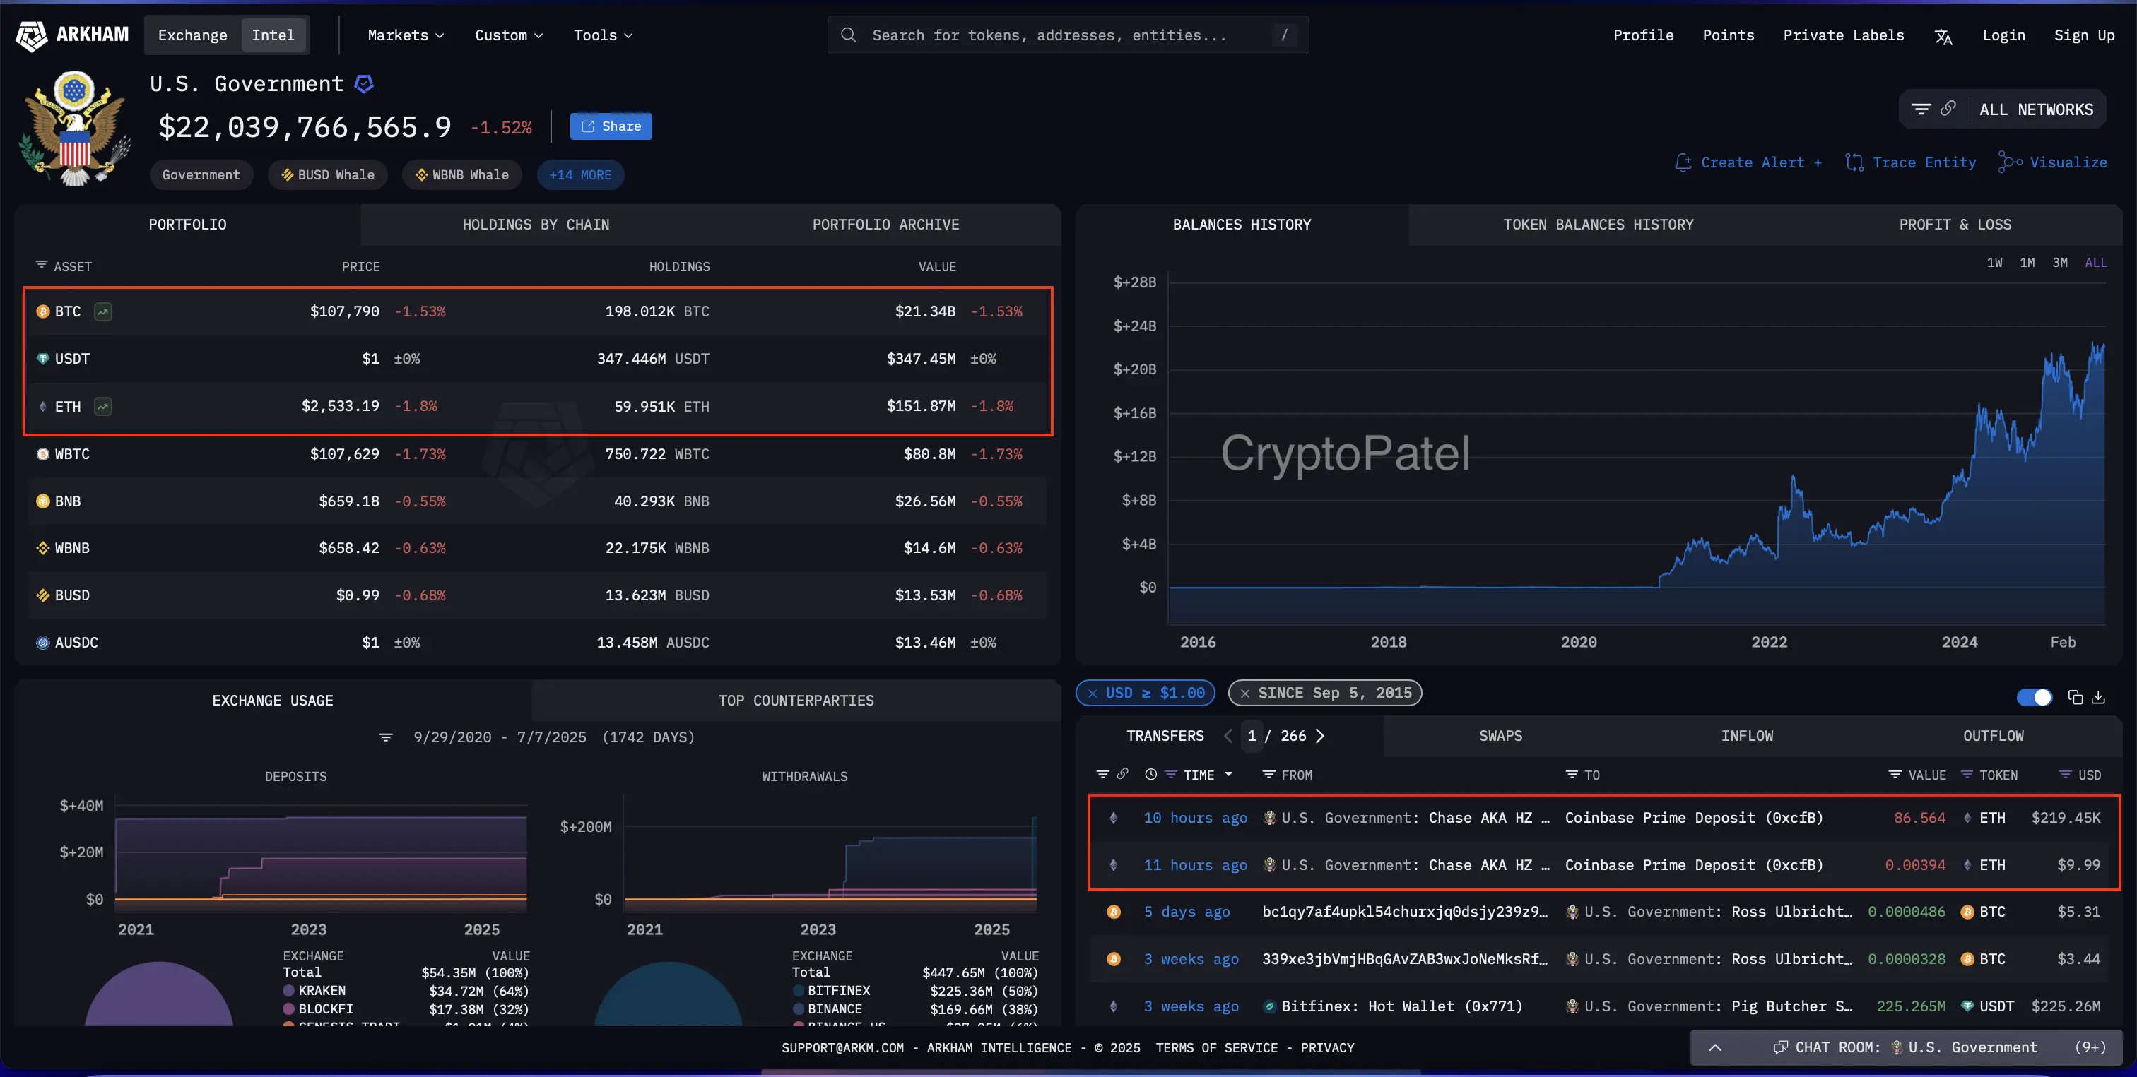Switch to PROFIT & LOSS tab
The width and height of the screenshot is (2137, 1077).
tap(1955, 225)
